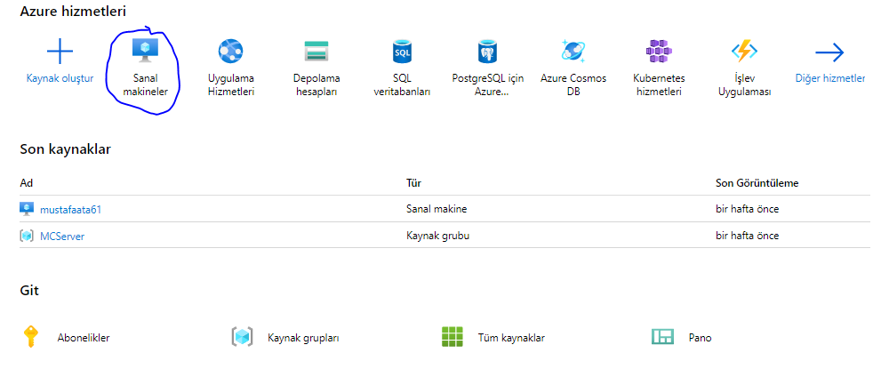
Task: Click the Sanal makine type cell
Action: click(x=436, y=209)
